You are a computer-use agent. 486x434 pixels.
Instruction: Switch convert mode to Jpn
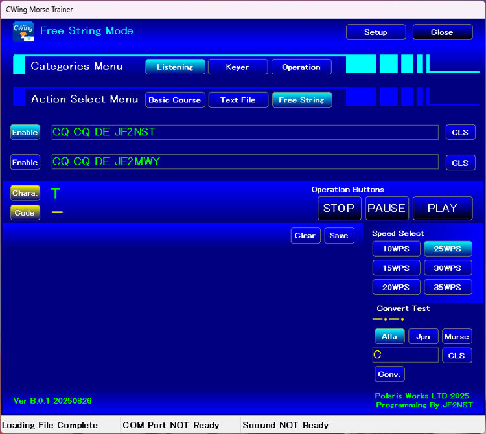click(422, 336)
